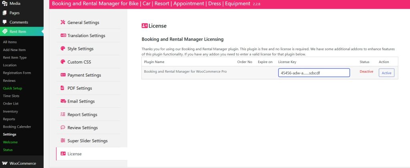Image resolution: width=410 pixels, height=168 pixels.
Task: Click into the License Key field
Action: [314, 73]
